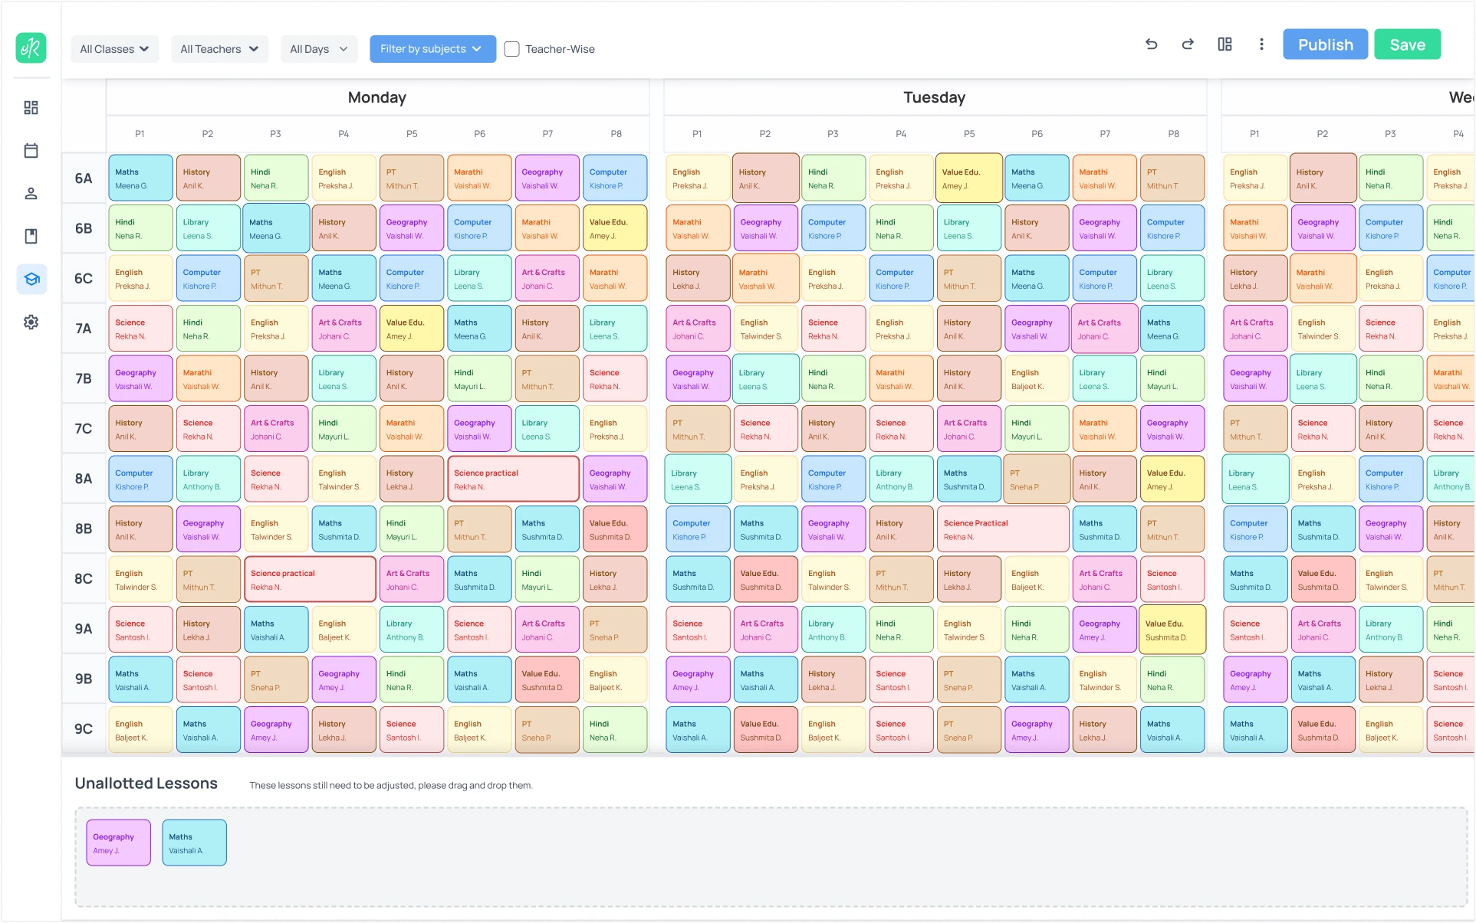
Task: Select Tuesday P8 Hindi Mayuri L. card for 7B
Action: pyautogui.click(x=1172, y=378)
